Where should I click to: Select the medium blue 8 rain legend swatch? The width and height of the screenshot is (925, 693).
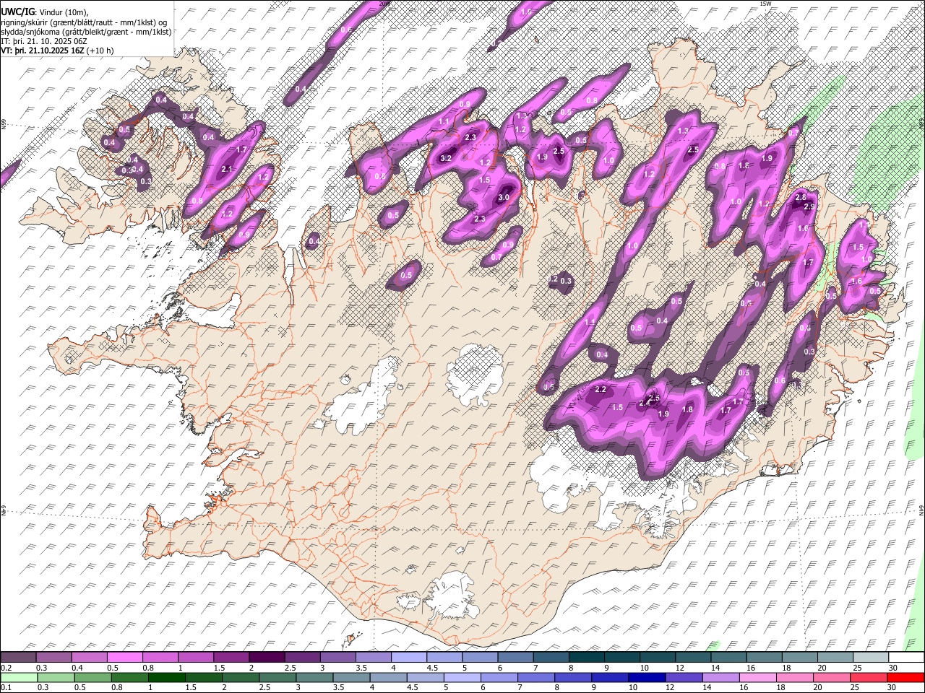click(572, 677)
